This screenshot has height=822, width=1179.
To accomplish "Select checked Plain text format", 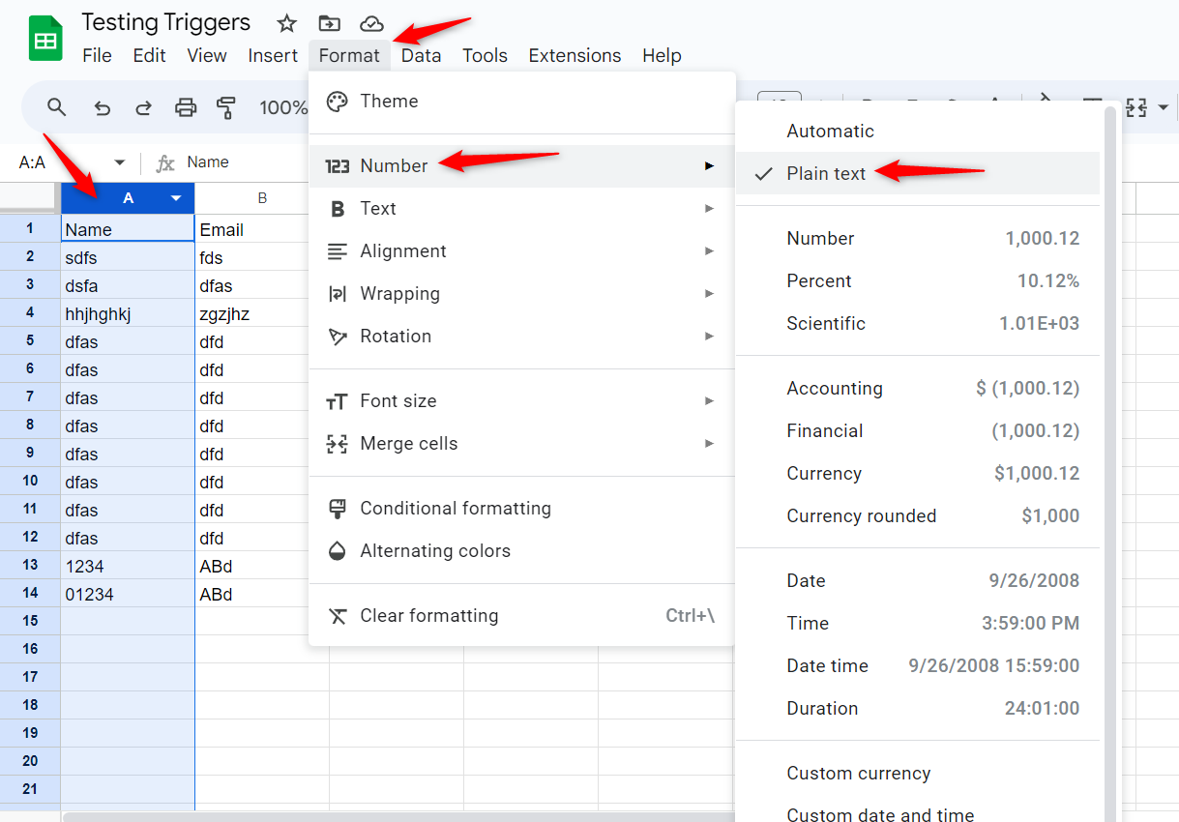I will (x=918, y=174).
